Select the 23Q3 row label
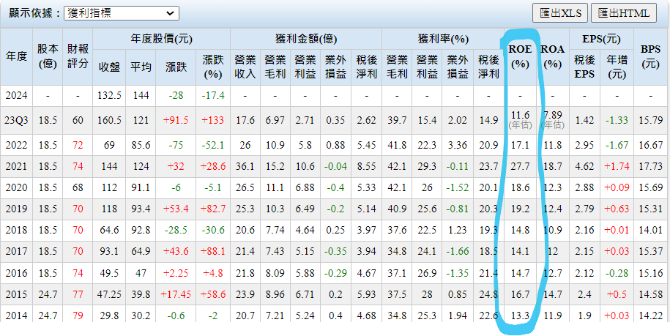The image size is (670, 336). (16, 120)
